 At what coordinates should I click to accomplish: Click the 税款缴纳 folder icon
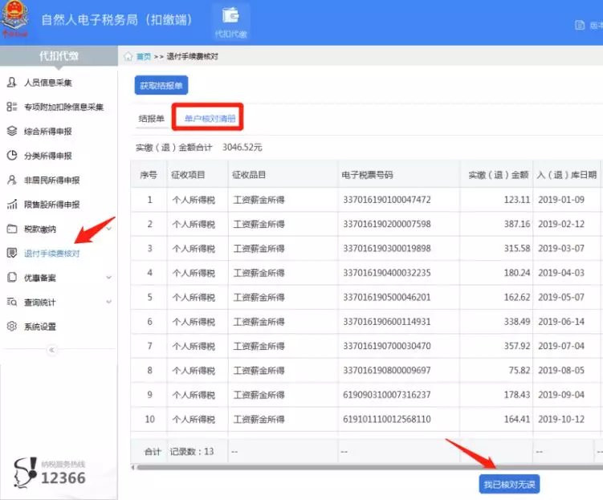pos(12,229)
